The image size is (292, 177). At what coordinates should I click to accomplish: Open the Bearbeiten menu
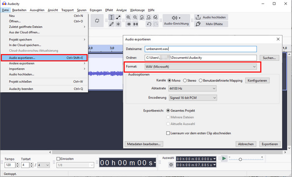(19, 10)
